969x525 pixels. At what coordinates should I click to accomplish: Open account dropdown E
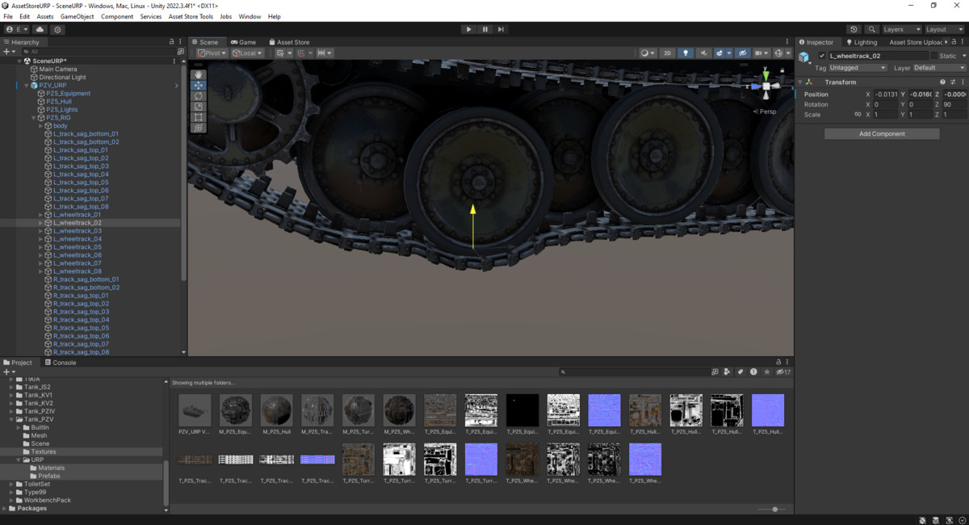[x=16, y=29]
